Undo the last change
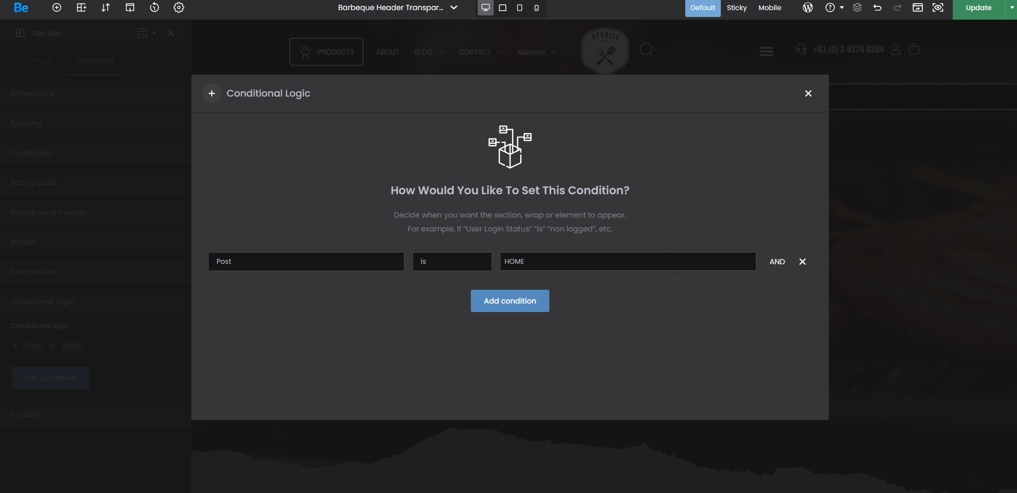Image resolution: width=1017 pixels, height=493 pixels. 877,7
